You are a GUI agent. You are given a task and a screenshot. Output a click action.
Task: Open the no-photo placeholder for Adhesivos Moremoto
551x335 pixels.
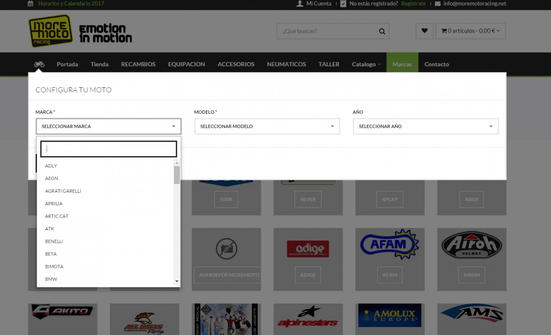226,248
